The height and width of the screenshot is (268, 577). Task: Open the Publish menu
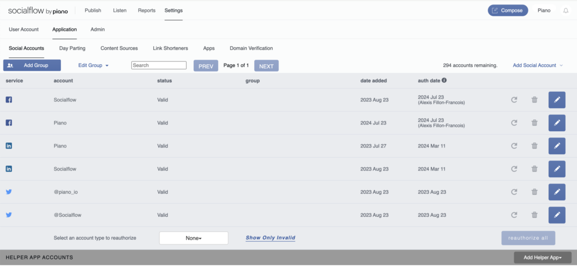pyautogui.click(x=93, y=10)
